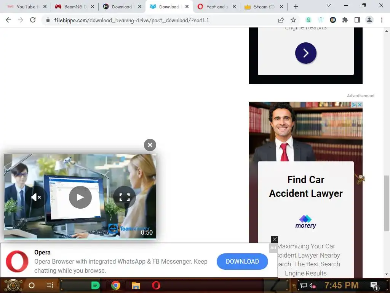Close the floating video player
390x293 pixels.
(x=150, y=145)
